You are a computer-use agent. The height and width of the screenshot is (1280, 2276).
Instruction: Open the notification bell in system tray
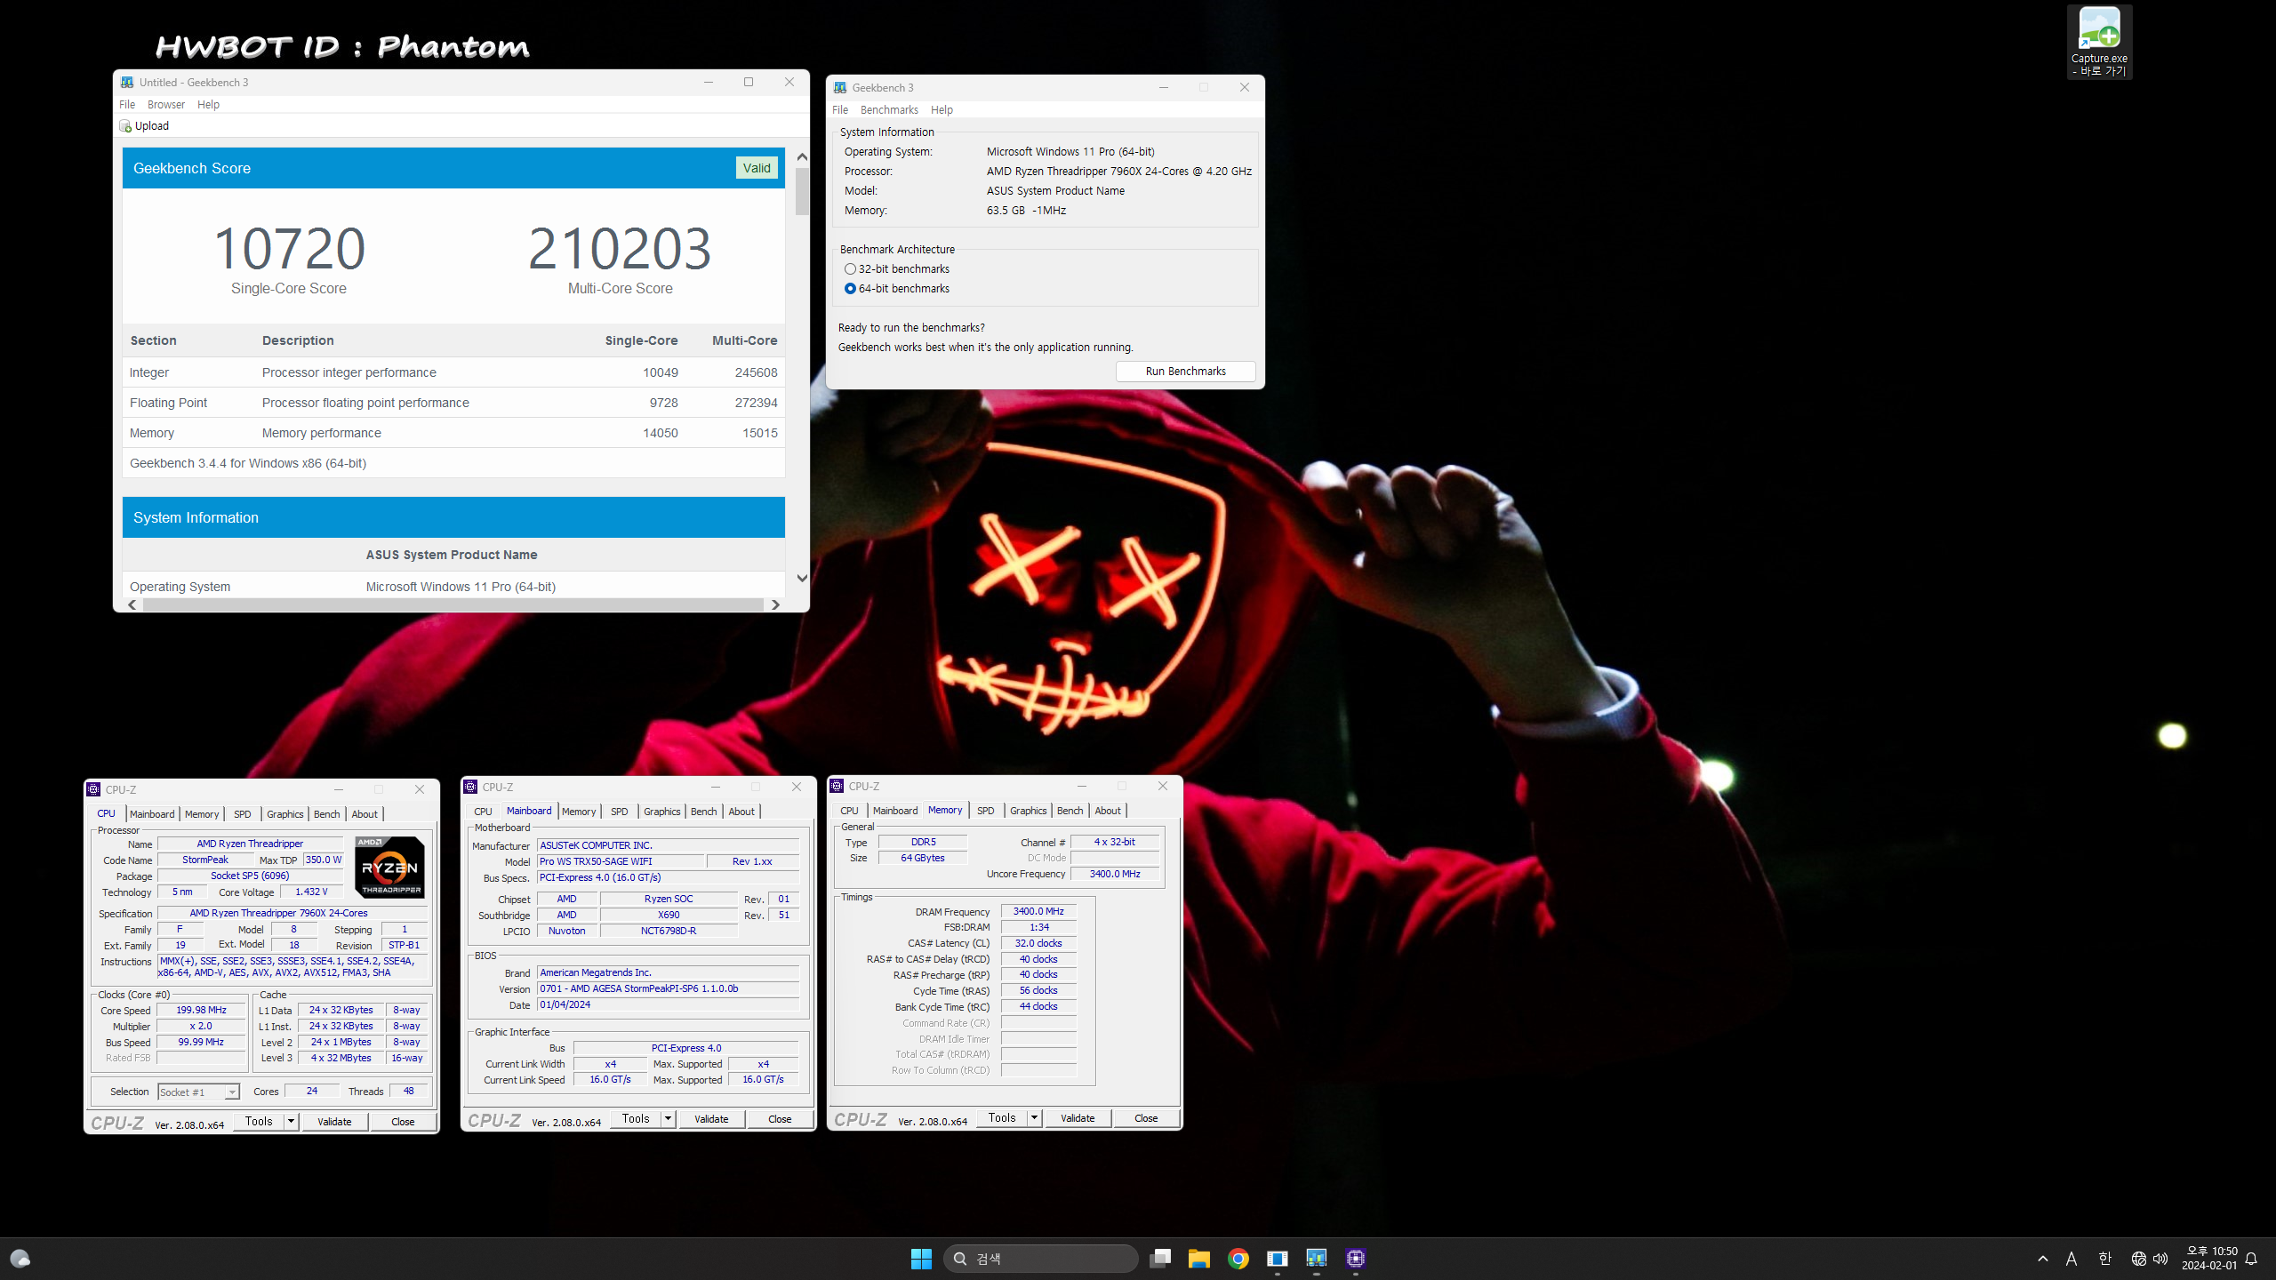point(2251,1258)
